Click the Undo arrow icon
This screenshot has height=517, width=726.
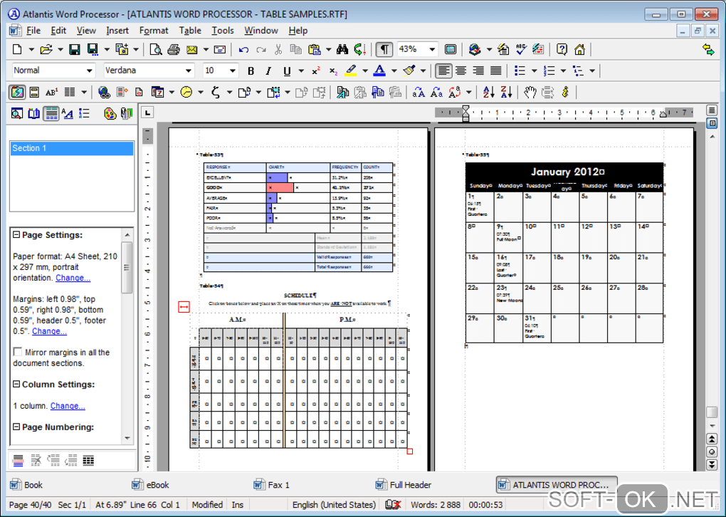coord(243,49)
